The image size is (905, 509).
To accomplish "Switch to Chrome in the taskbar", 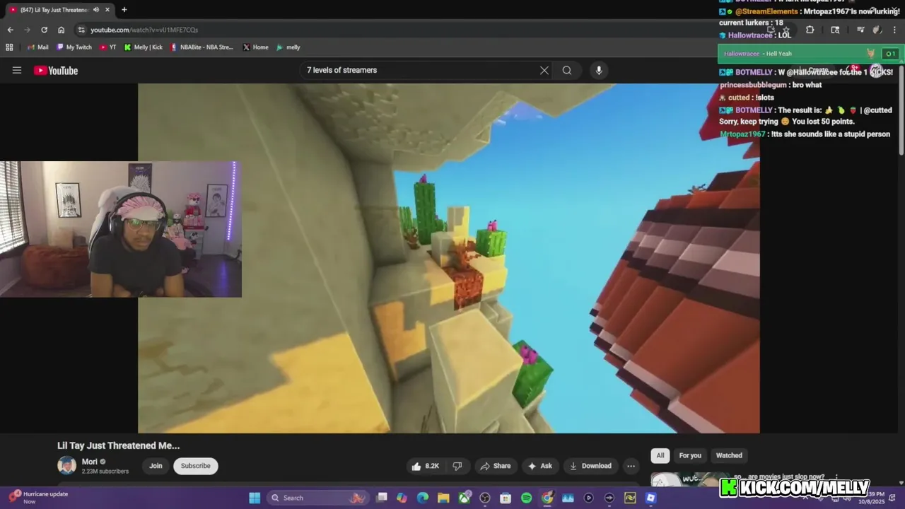I will [x=547, y=498].
